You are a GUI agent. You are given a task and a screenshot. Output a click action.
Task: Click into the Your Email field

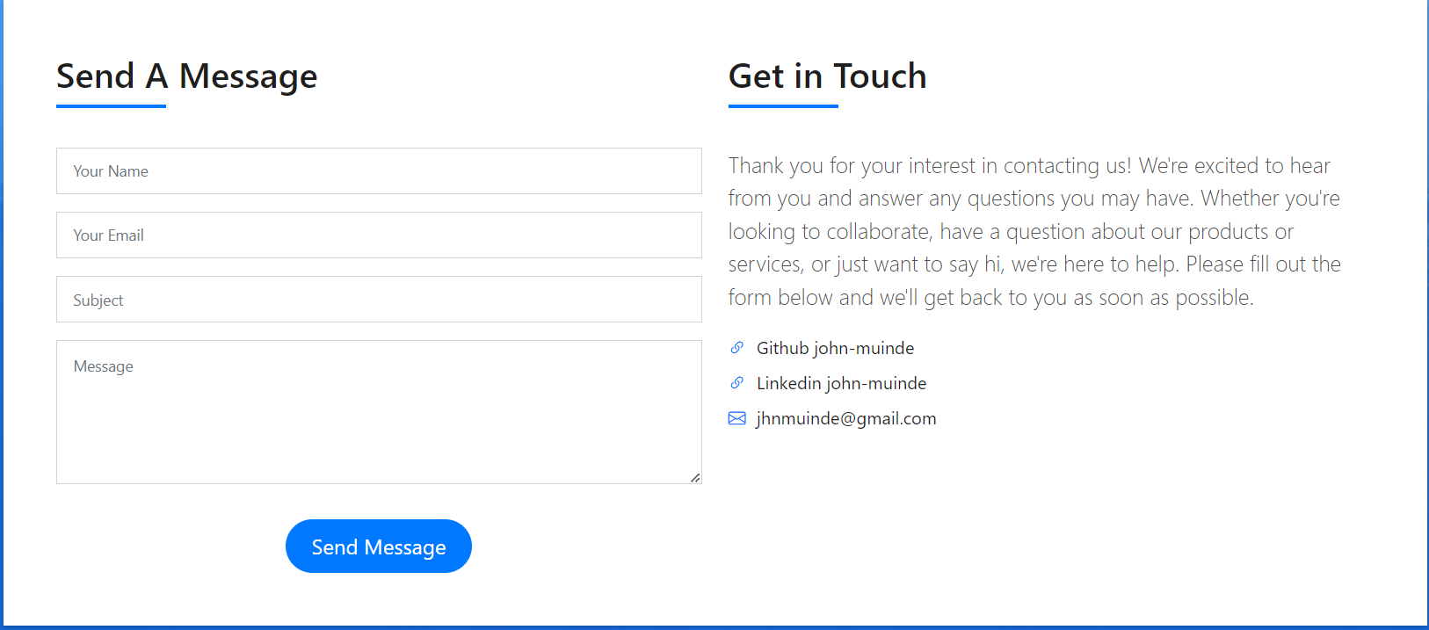(379, 235)
